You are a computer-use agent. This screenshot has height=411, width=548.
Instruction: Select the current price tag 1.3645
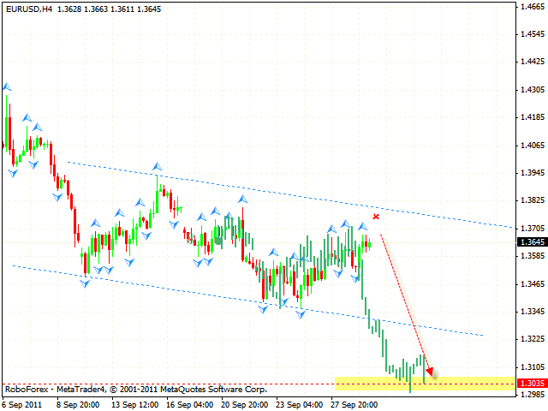tap(529, 241)
